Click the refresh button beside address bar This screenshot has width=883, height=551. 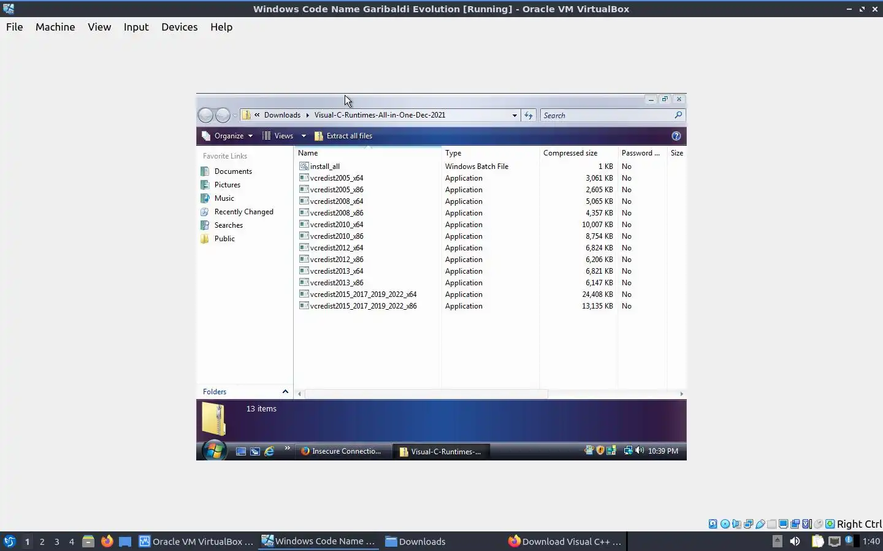(529, 115)
